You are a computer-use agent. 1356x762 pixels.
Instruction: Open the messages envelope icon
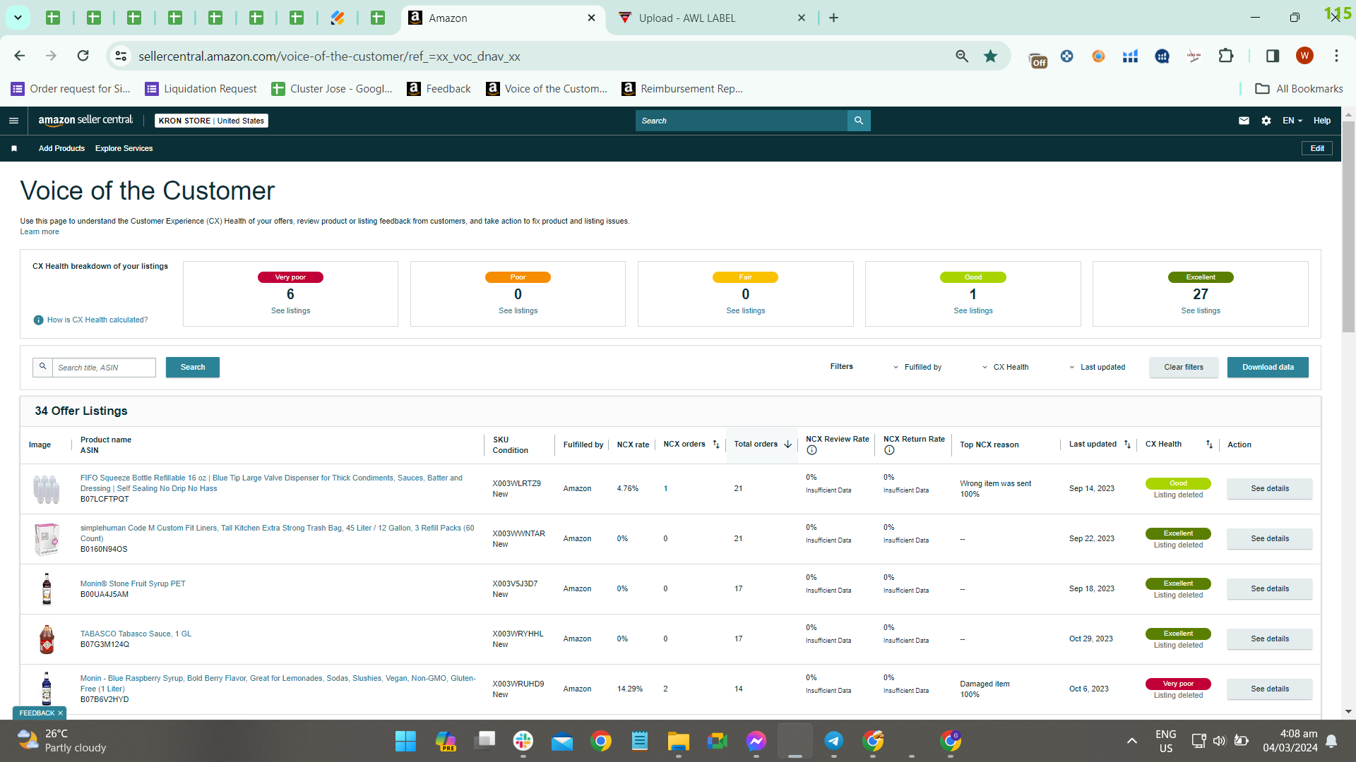[1244, 121]
